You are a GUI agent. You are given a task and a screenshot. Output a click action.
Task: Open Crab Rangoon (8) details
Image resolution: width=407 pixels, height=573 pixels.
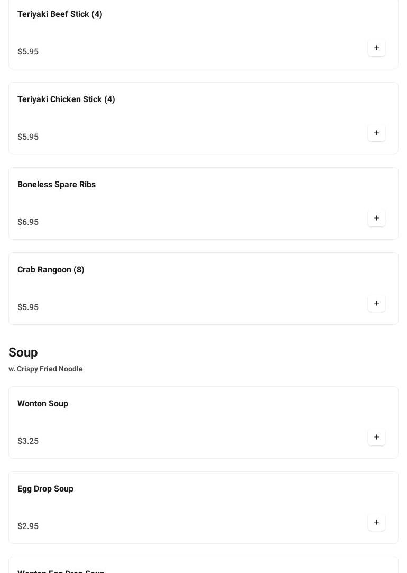point(51,270)
